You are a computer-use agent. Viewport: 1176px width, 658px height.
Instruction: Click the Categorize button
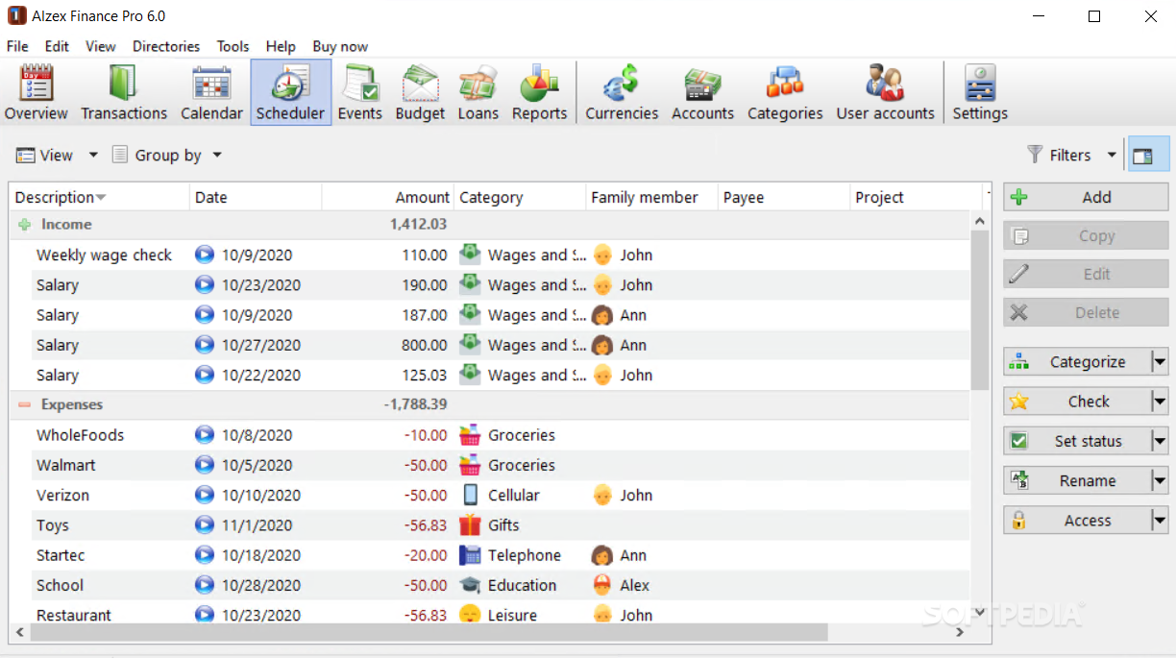[1077, 362]
